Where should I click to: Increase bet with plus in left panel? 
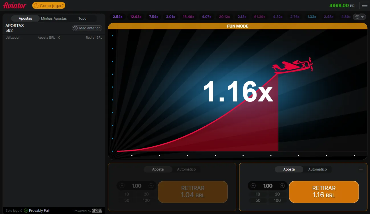(151, 186)
